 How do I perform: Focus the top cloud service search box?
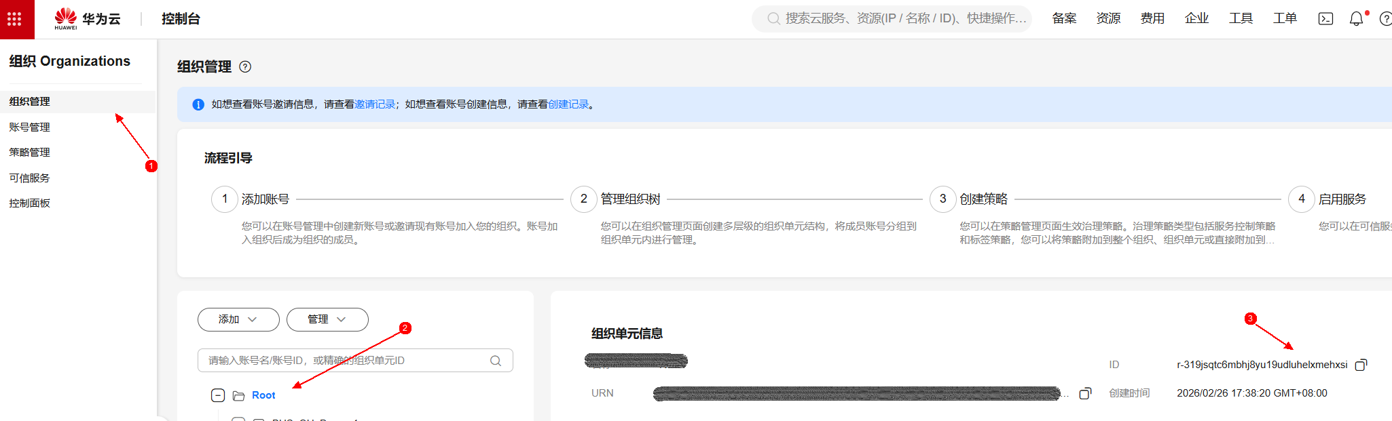892,19
